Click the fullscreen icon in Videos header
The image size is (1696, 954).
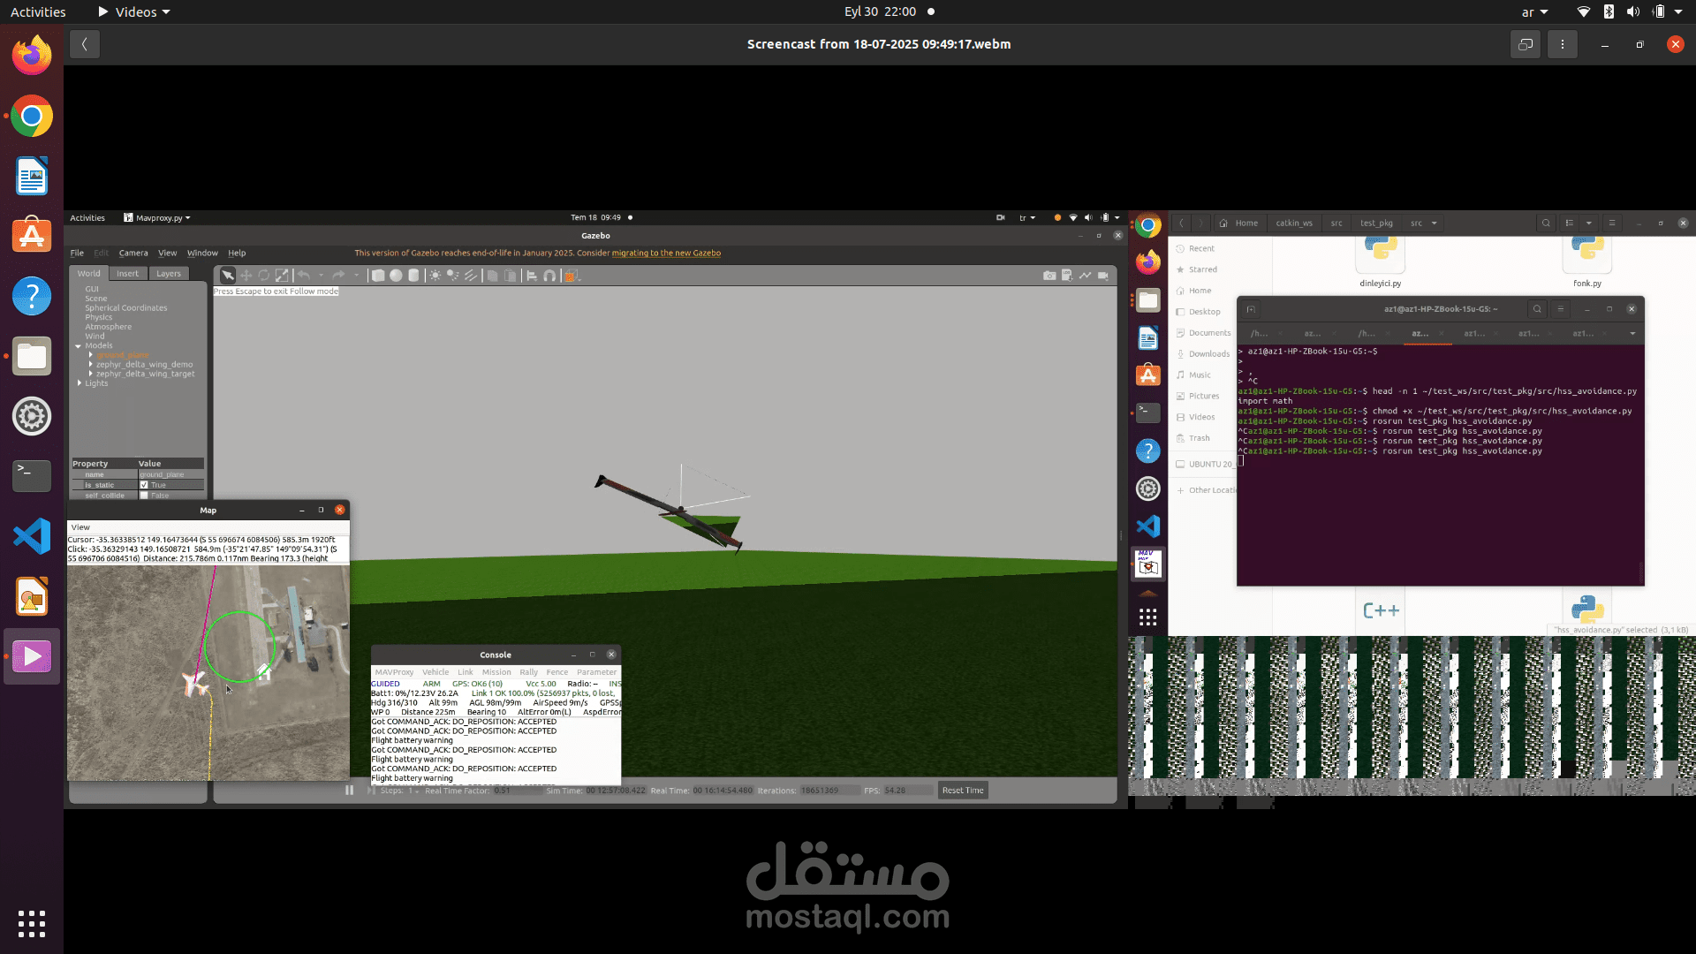1526,44
